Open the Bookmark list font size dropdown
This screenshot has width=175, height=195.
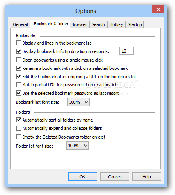pyautogui.click(x=78, y=102)
